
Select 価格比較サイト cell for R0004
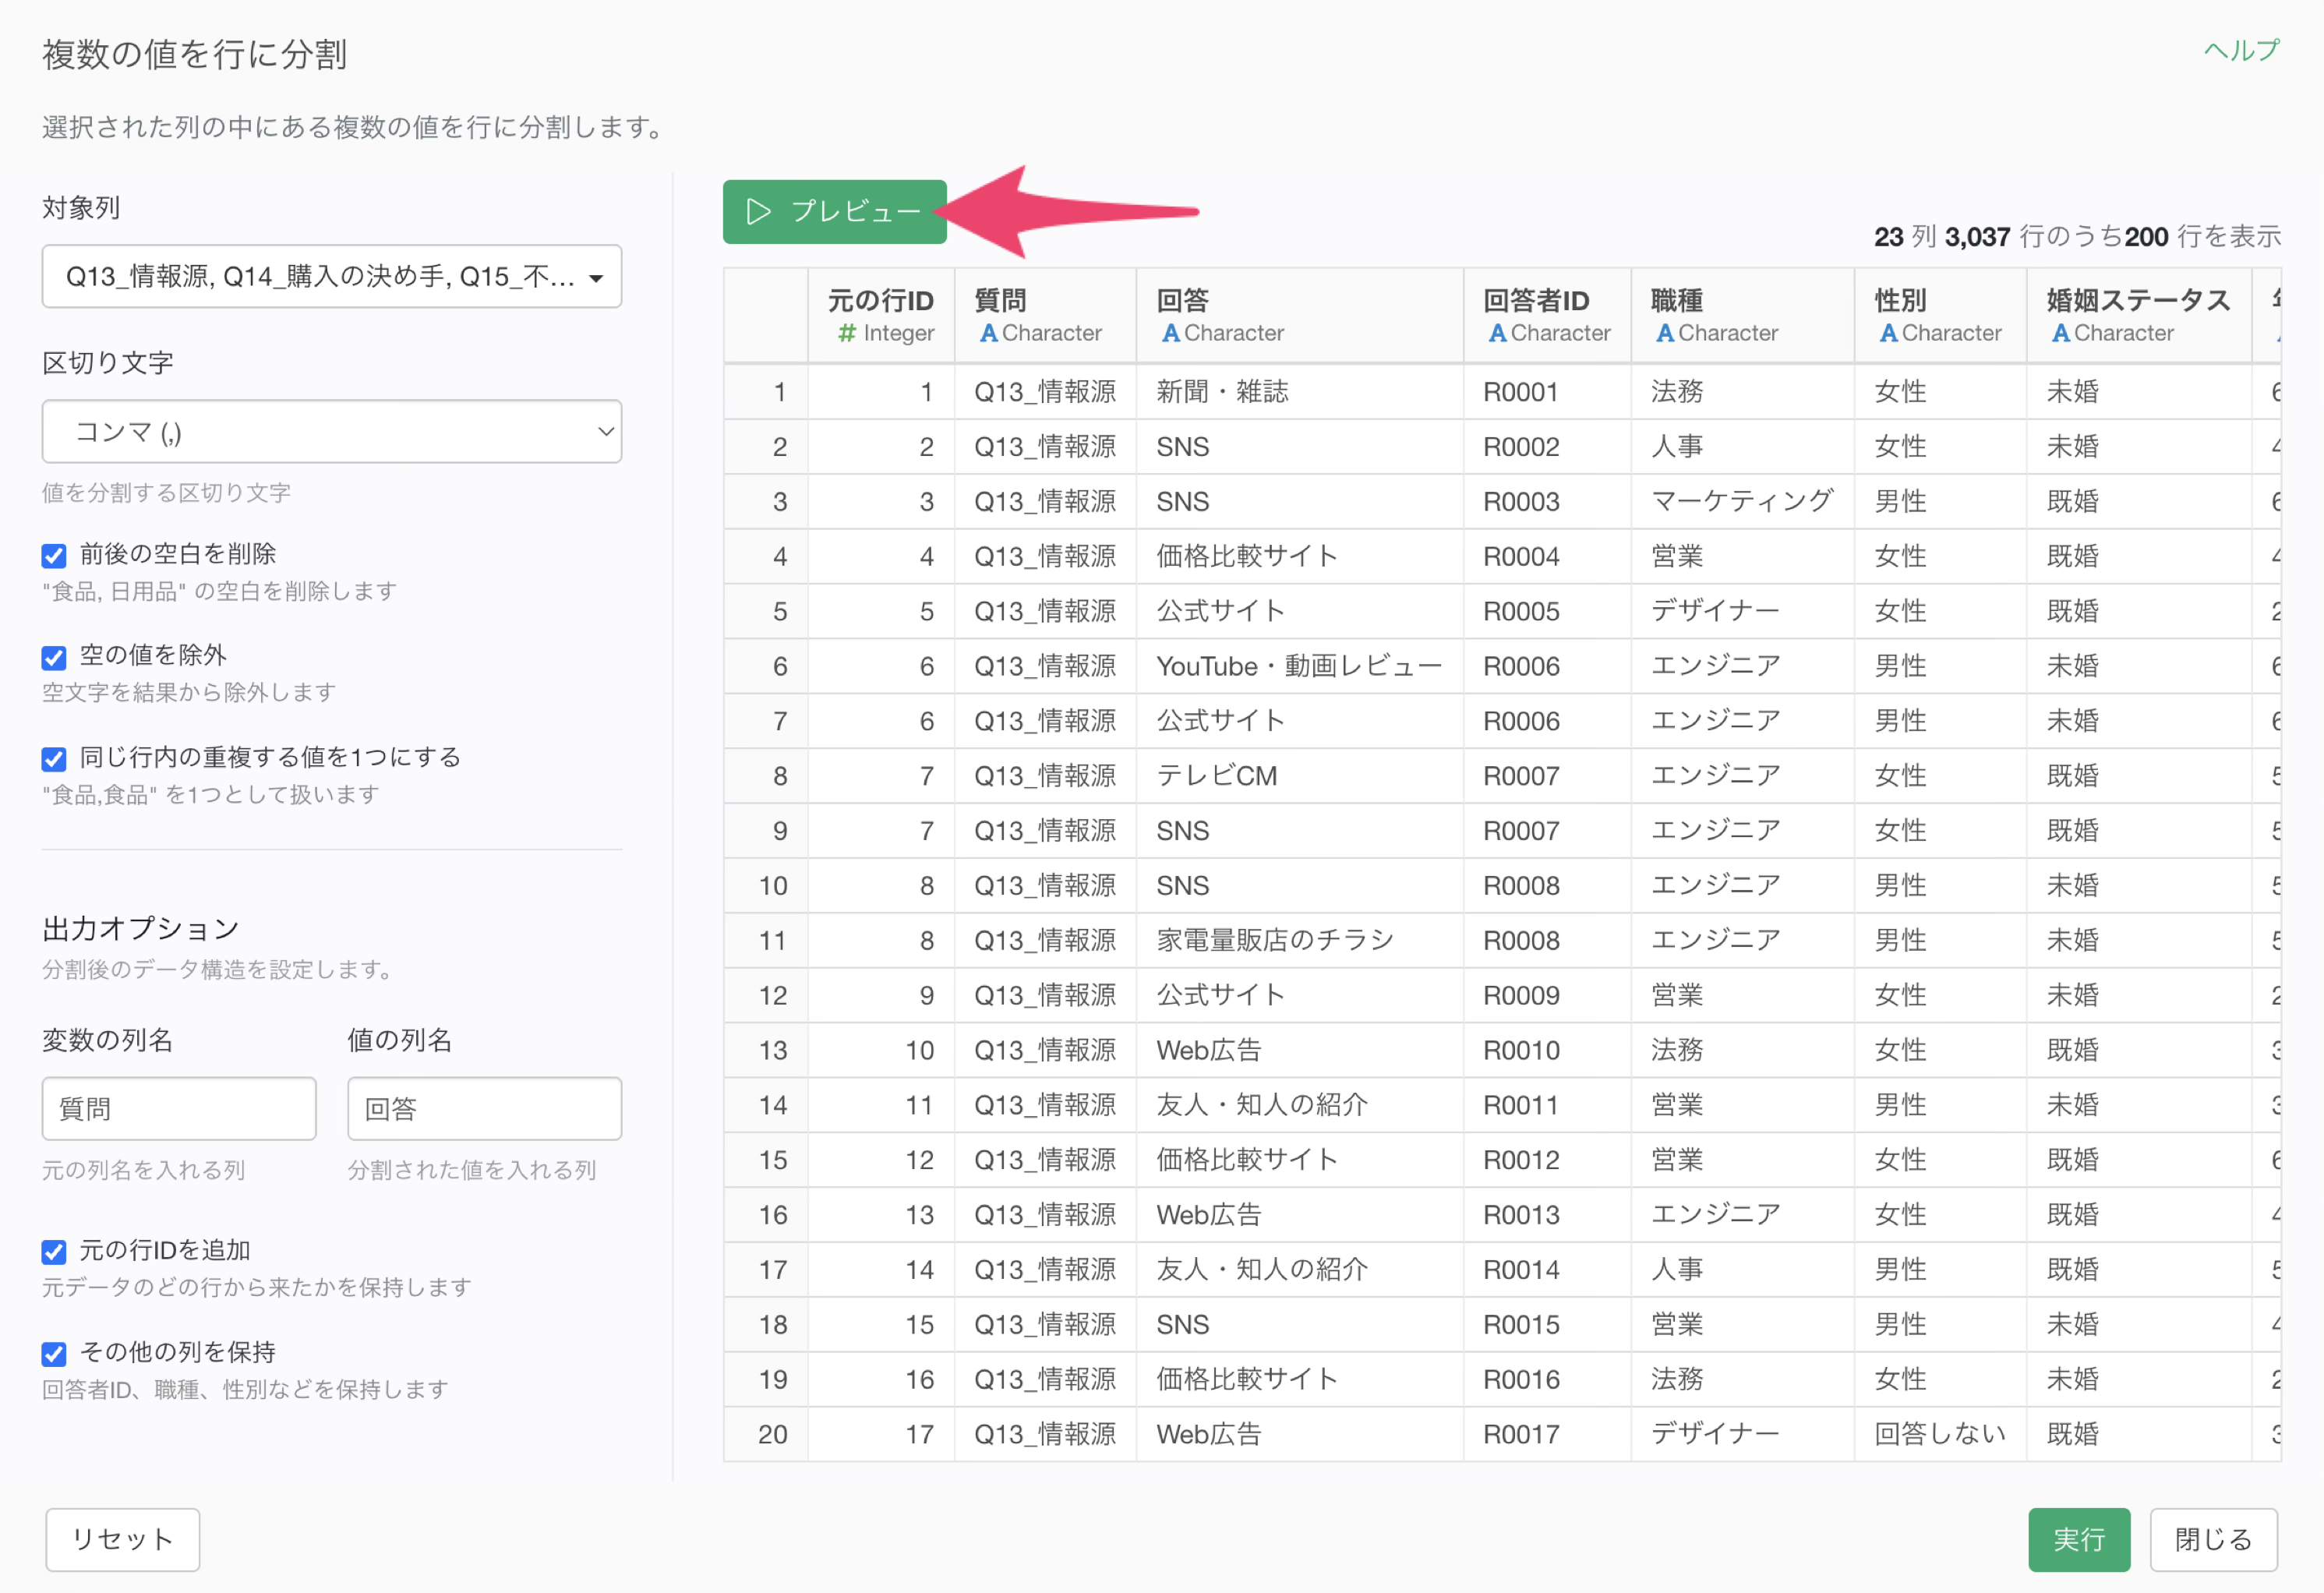(1299, 556)
